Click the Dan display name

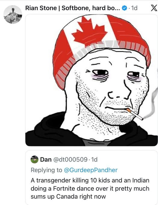pos(46,159)
